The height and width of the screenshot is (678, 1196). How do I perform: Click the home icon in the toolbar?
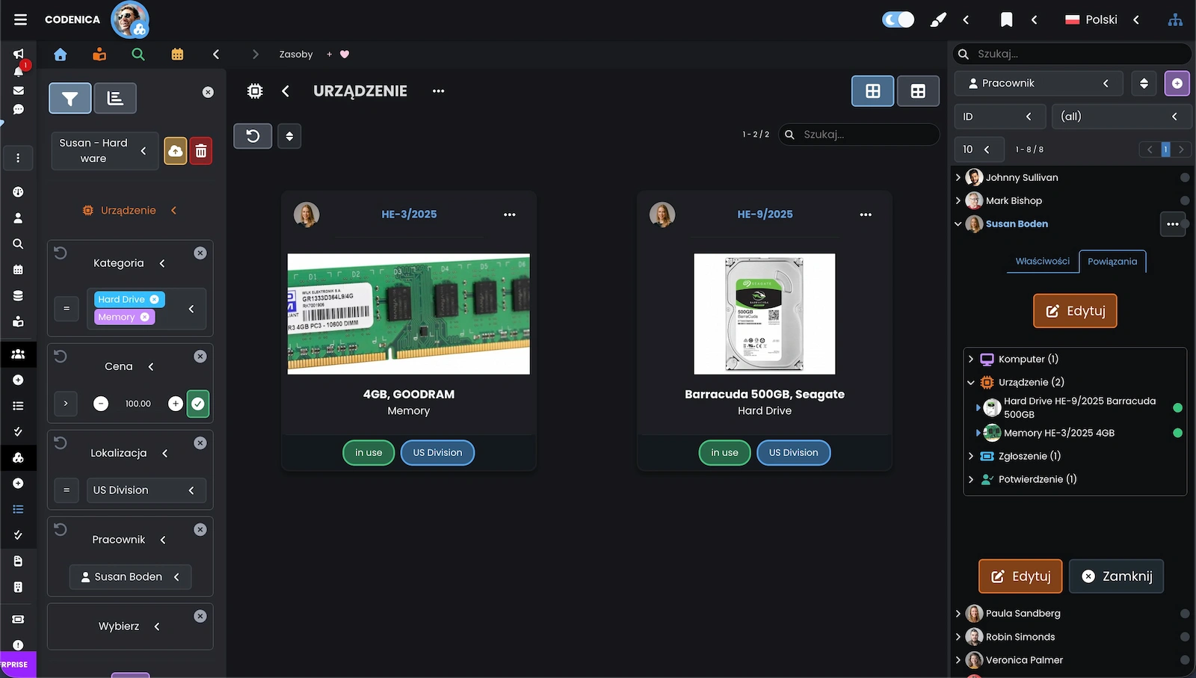pyautogui.click(x=61, y=55)
